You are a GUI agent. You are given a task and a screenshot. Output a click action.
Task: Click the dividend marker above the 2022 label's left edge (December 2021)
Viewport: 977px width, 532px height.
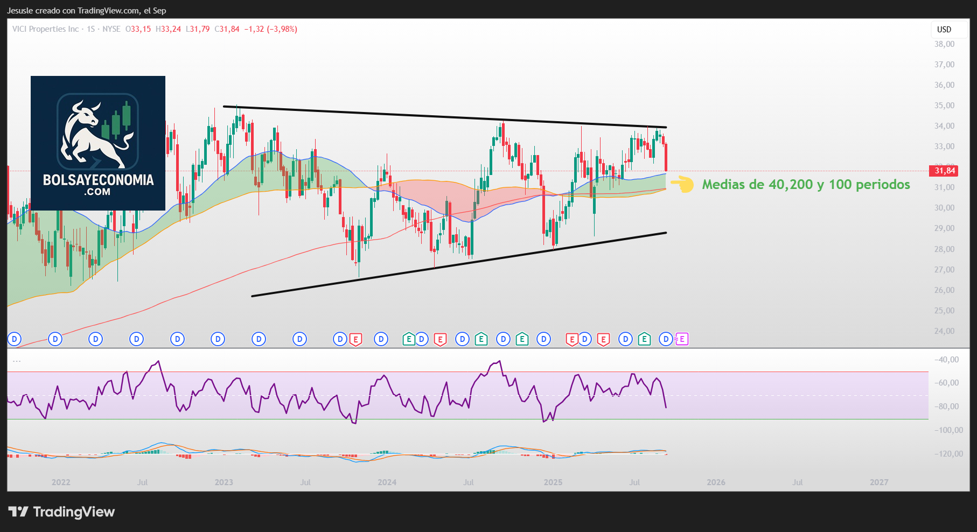(55, 339)
